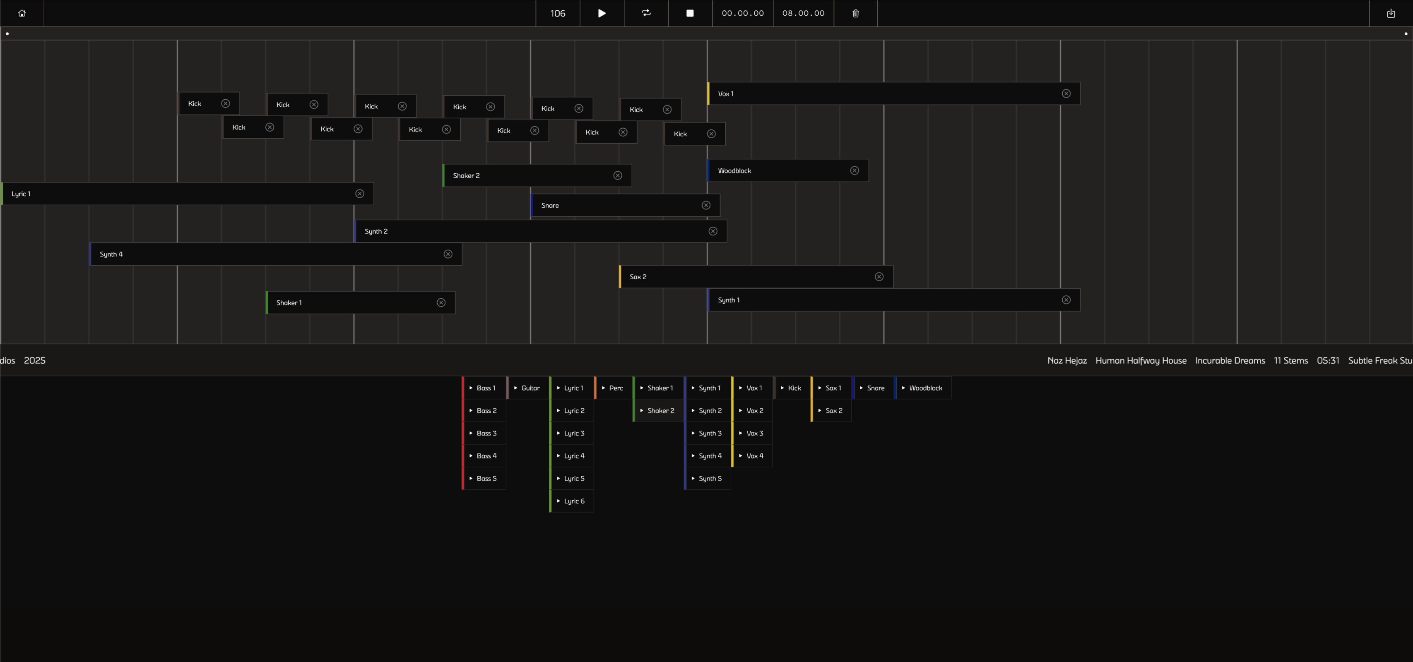The width and height of the screenshot is (1413, 662).
Task: Delete the Lyric 1 clip with X
Action: coord(359,194)
